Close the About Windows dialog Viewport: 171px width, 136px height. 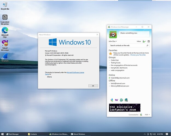point(97,35)
